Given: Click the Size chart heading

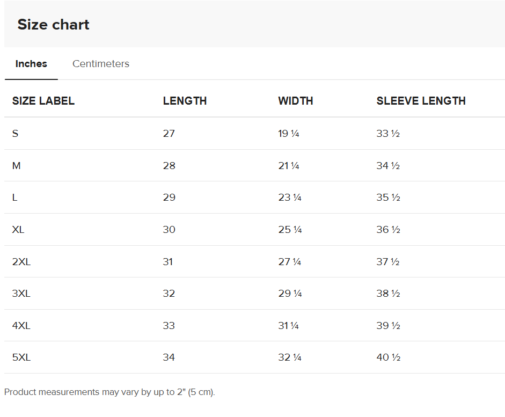Looking at the screenshot, I should click(x=54, y=25).
